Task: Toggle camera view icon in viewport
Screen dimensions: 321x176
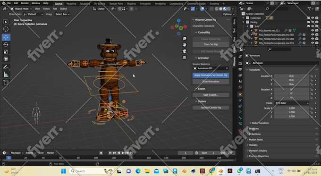Action: tap(185, 51)
